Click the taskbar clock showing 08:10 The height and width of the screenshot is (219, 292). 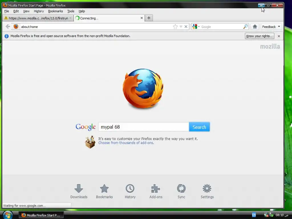(282, 215)
